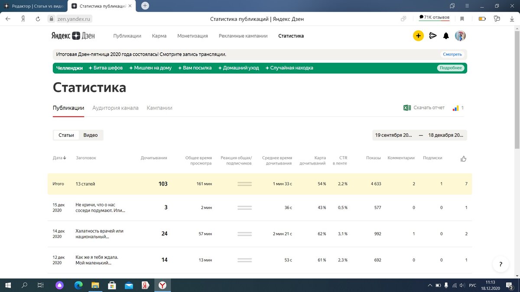Reload the page with refresh icon
This screenshot has height=292, width=520.
38,19
